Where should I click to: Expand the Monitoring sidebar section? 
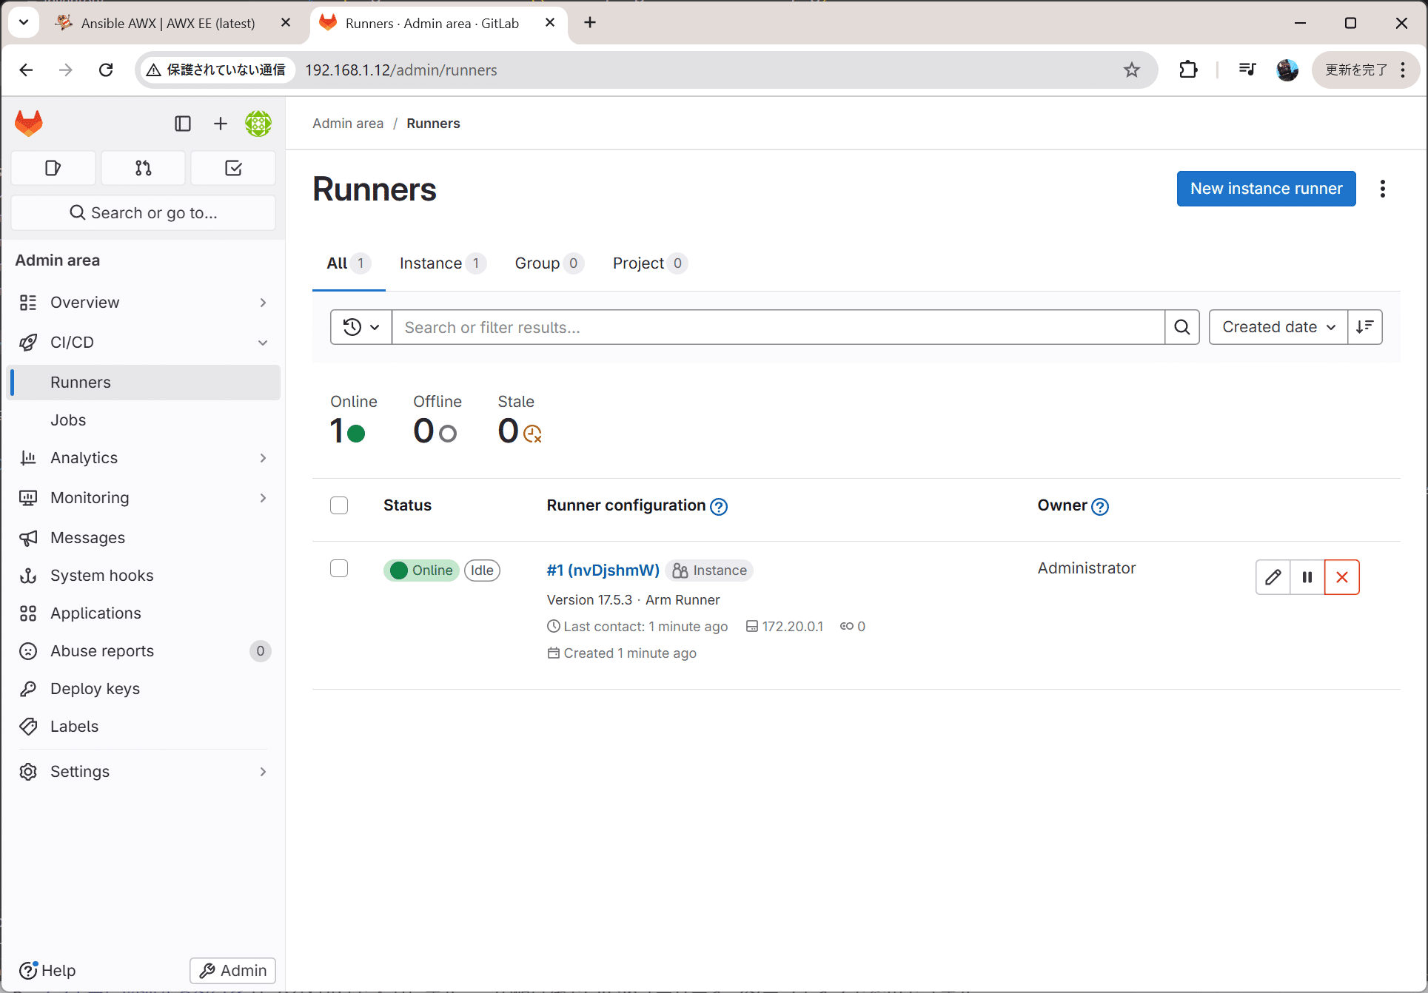(x=263, y=497)
